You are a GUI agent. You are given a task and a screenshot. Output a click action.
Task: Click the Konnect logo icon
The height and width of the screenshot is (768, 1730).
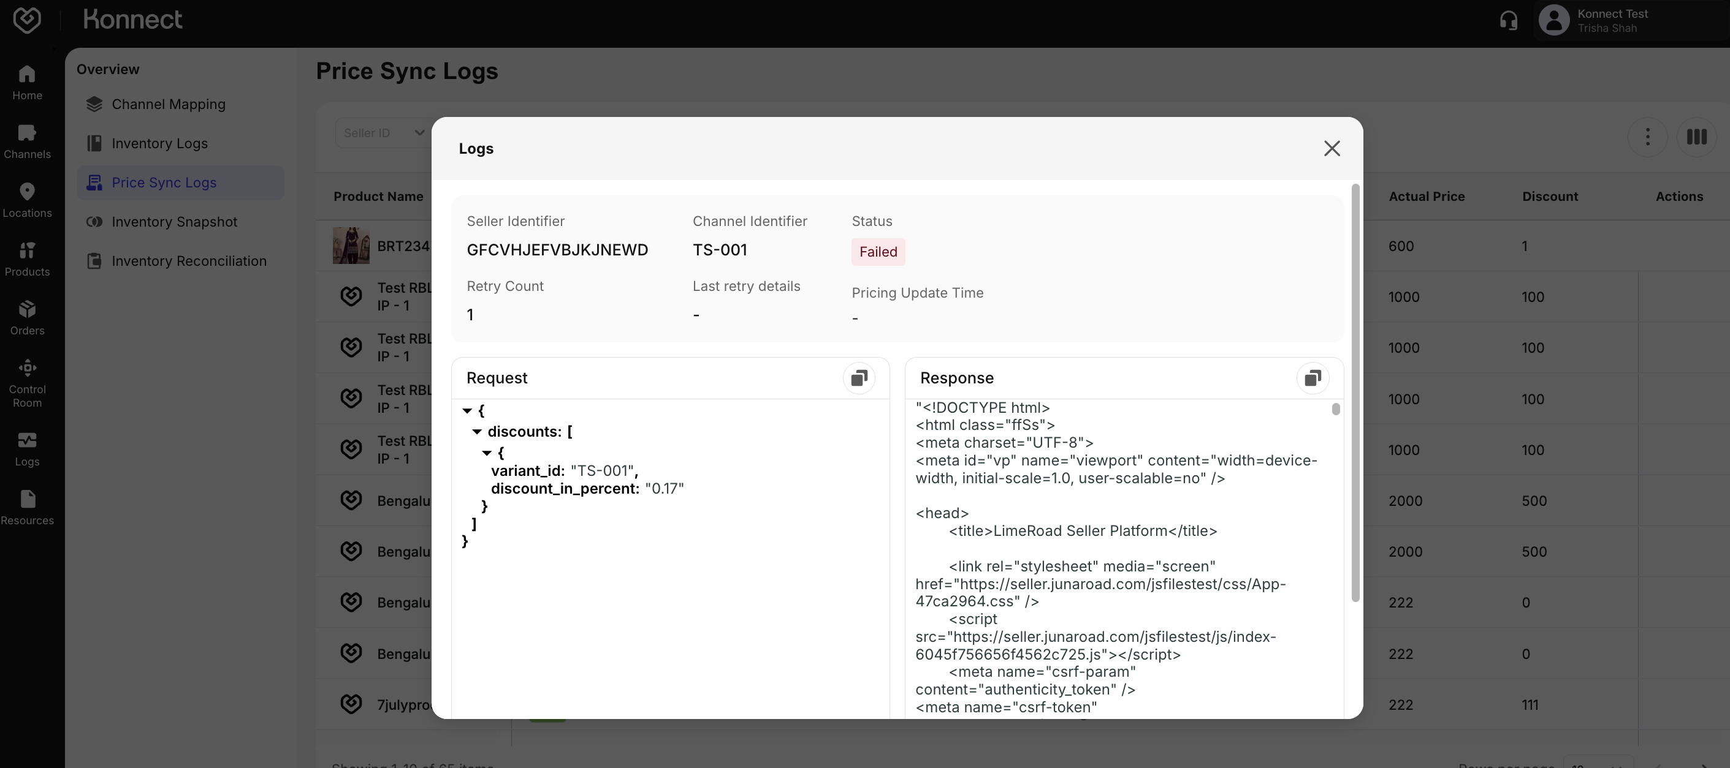[27, 20]
